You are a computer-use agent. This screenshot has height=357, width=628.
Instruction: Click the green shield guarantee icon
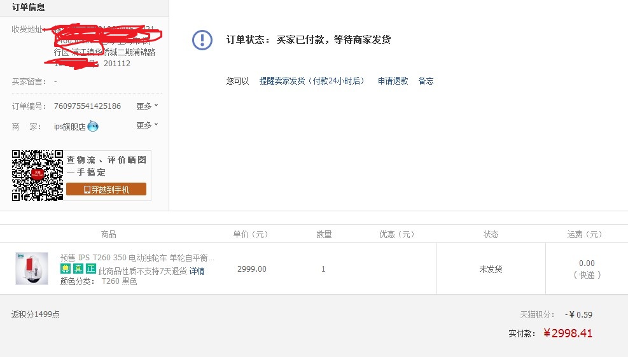(66, 269)
